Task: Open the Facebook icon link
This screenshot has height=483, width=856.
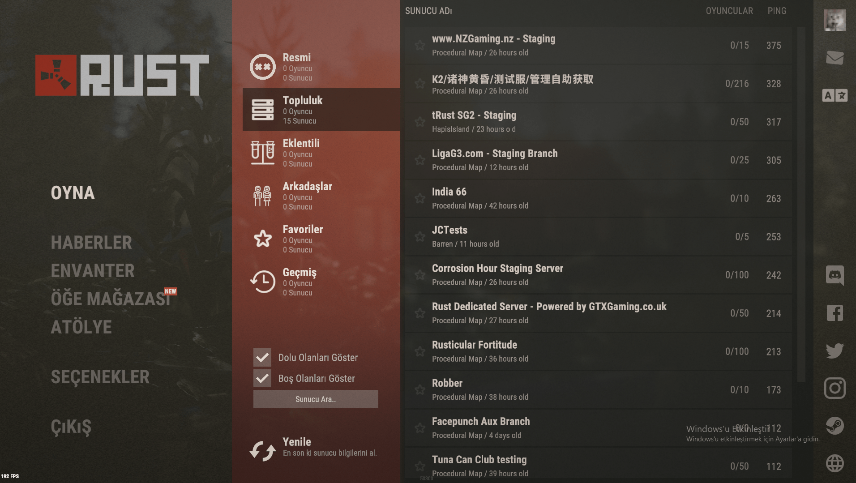Action: click(x=835, y=313)
